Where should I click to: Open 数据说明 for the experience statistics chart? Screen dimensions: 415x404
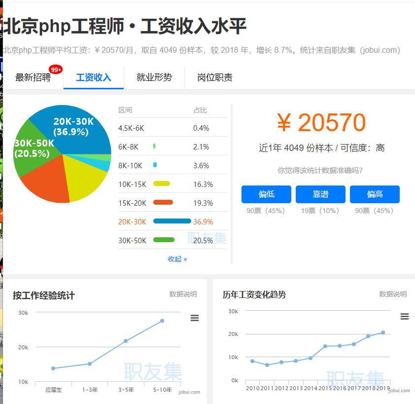click(x=183, y=294)
